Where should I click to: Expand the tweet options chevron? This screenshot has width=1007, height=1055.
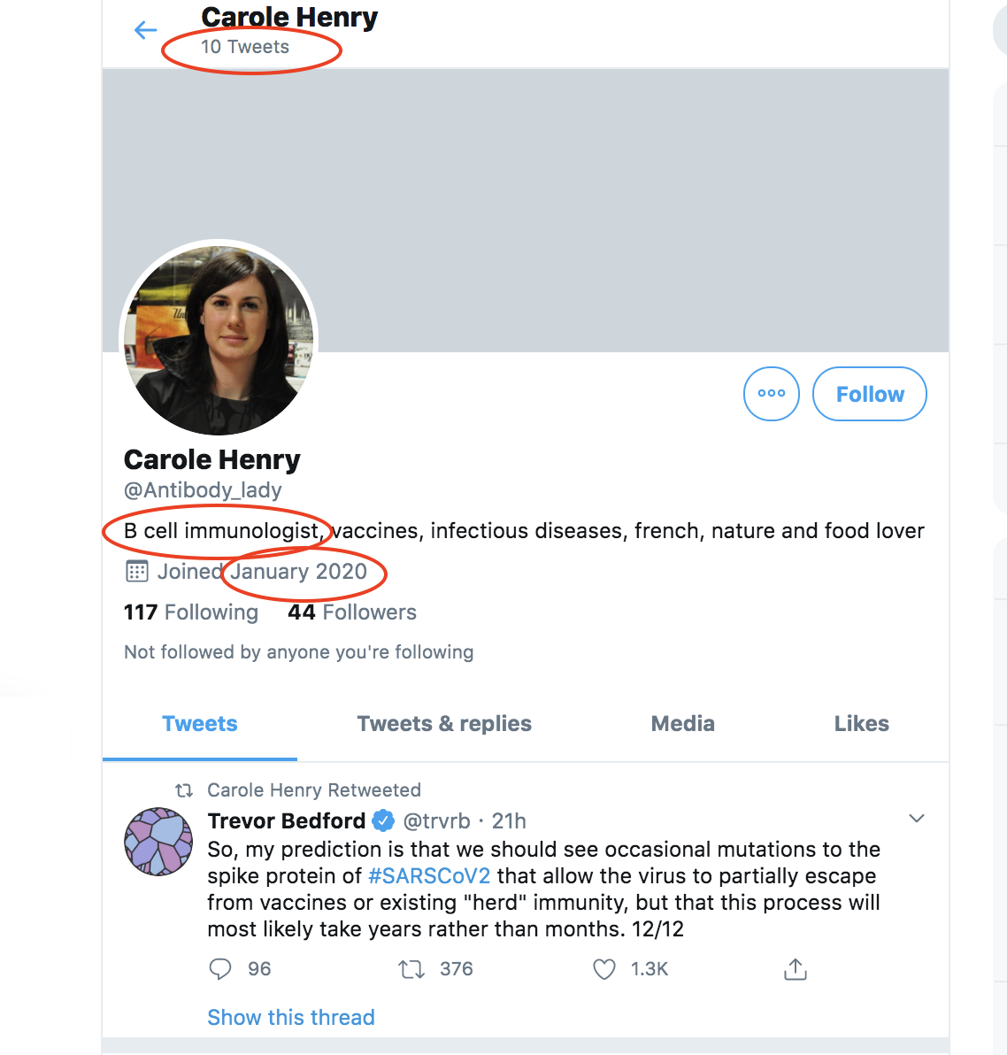tap(917, 818)
